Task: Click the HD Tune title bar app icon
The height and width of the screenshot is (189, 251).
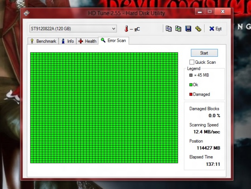Action: click(27, 13)
